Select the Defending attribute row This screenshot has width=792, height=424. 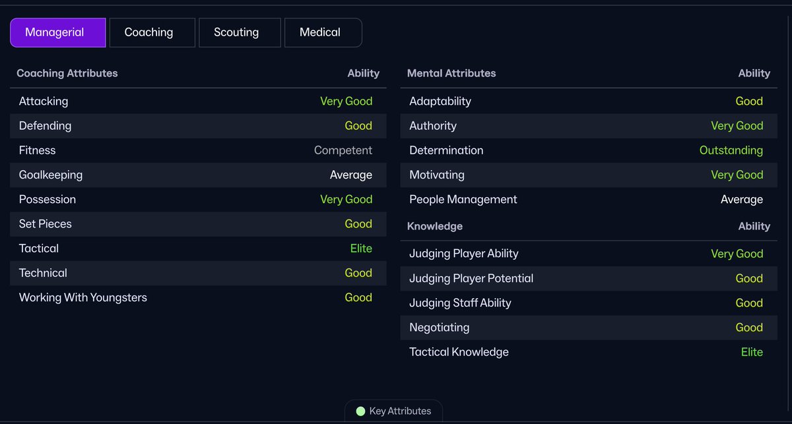point(198,125)
